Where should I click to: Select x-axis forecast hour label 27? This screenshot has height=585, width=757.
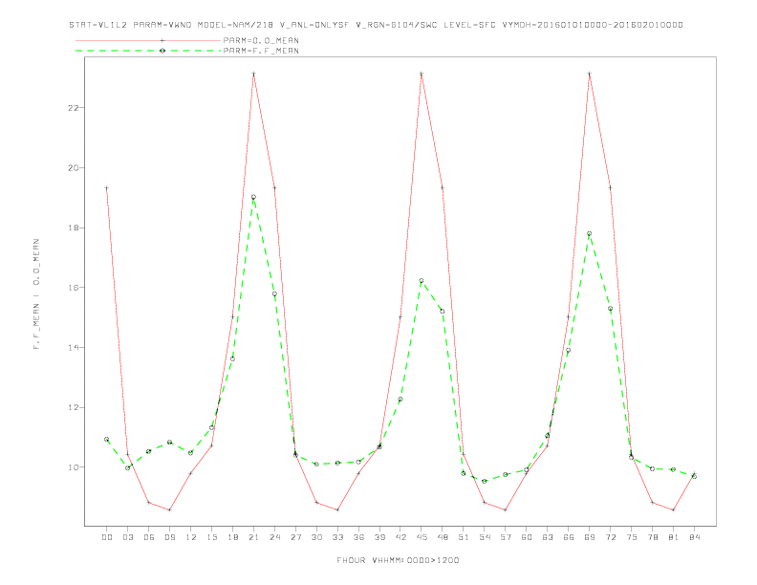click(295, 537)
